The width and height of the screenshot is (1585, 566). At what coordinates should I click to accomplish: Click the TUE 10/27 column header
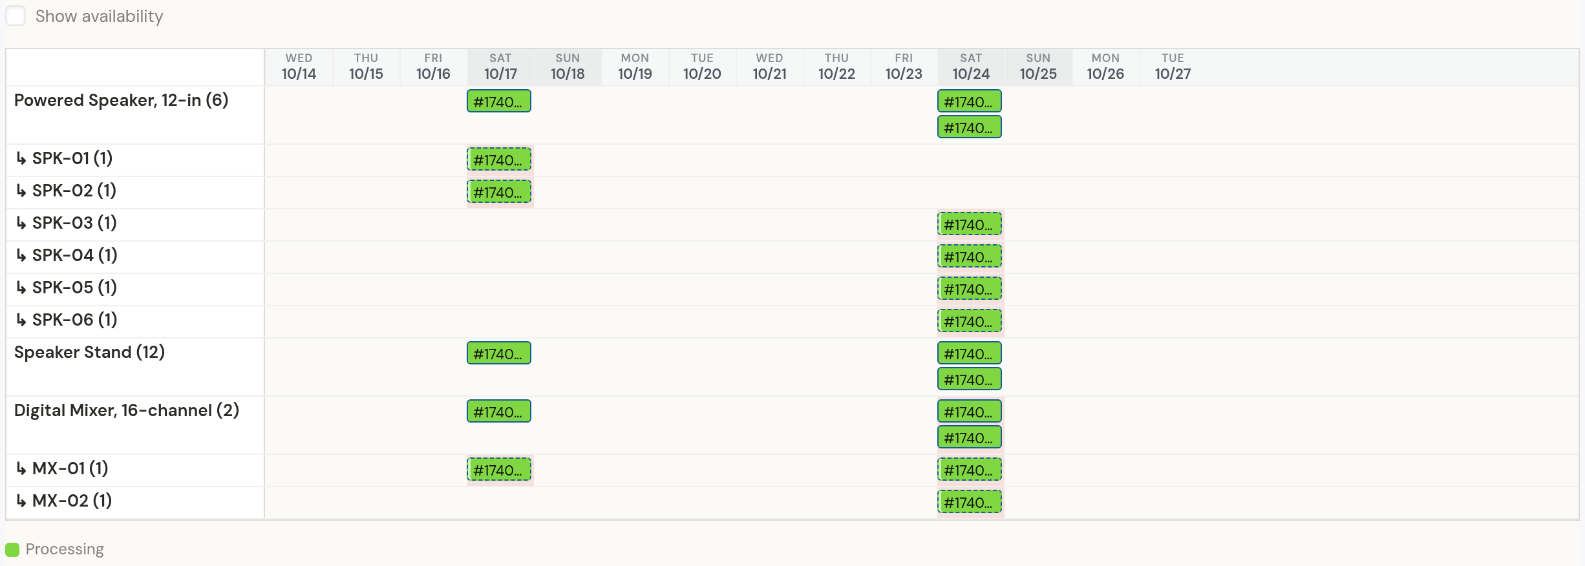pos(1173,67)
